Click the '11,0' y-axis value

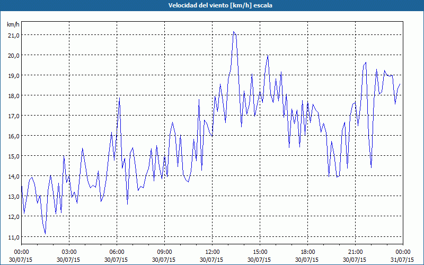(x=14, y=237)
